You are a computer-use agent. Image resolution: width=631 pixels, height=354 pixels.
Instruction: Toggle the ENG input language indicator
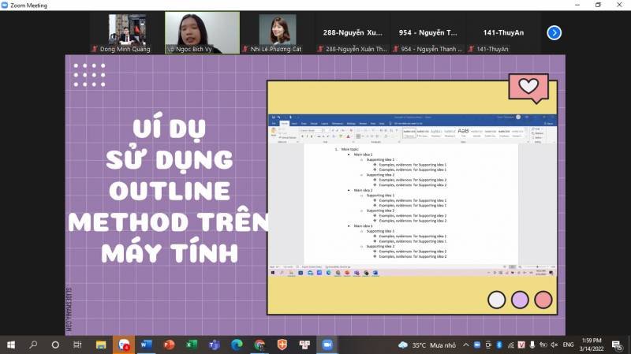(568, 345)
